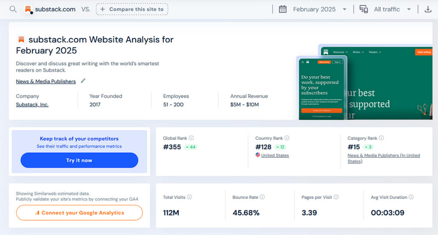Click the pencil edit category icon
The height and width of the screenshot is (235, 438).
click(83, 81)
